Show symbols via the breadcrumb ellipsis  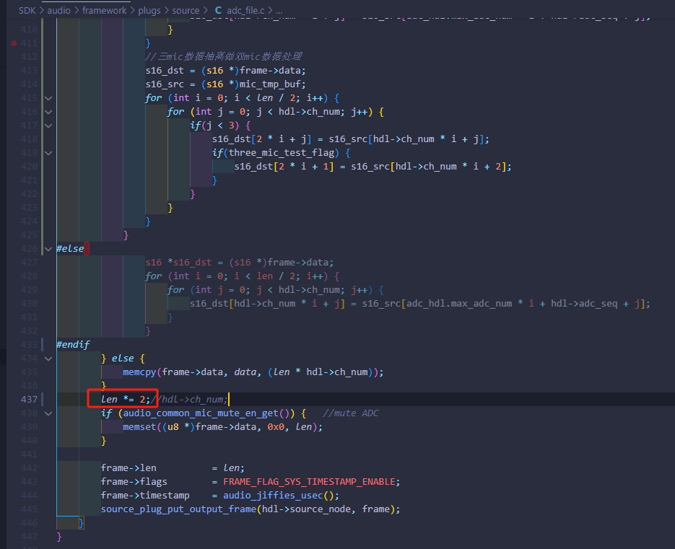(x=279, y=10)
